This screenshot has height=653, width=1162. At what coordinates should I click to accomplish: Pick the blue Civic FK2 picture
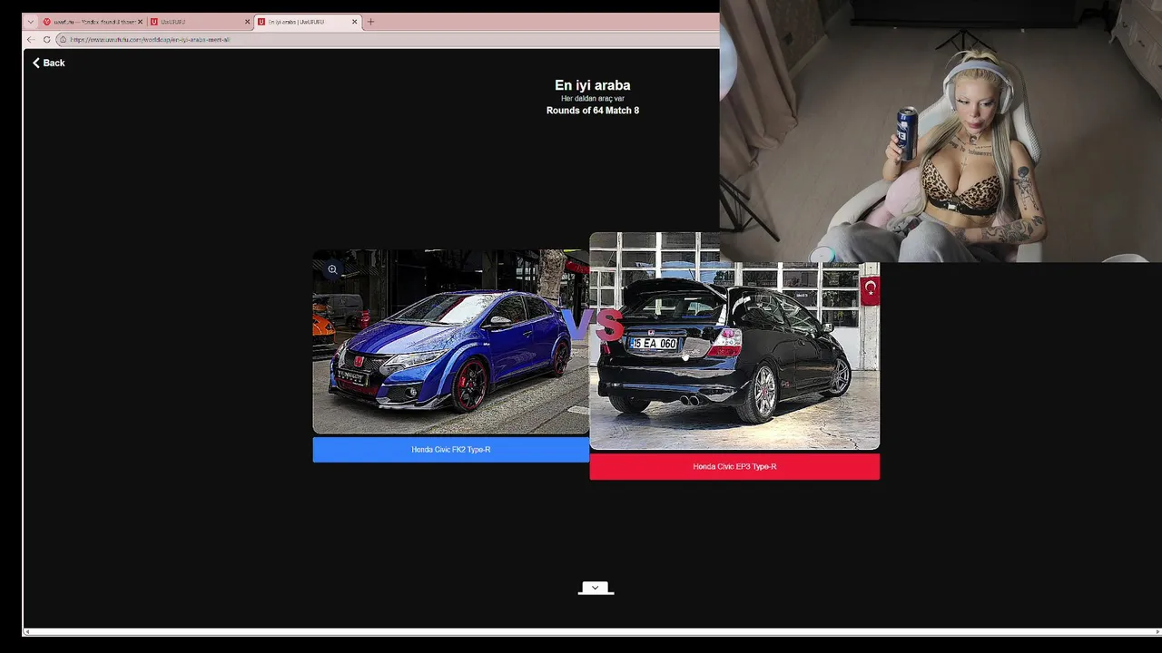[450, 342]
